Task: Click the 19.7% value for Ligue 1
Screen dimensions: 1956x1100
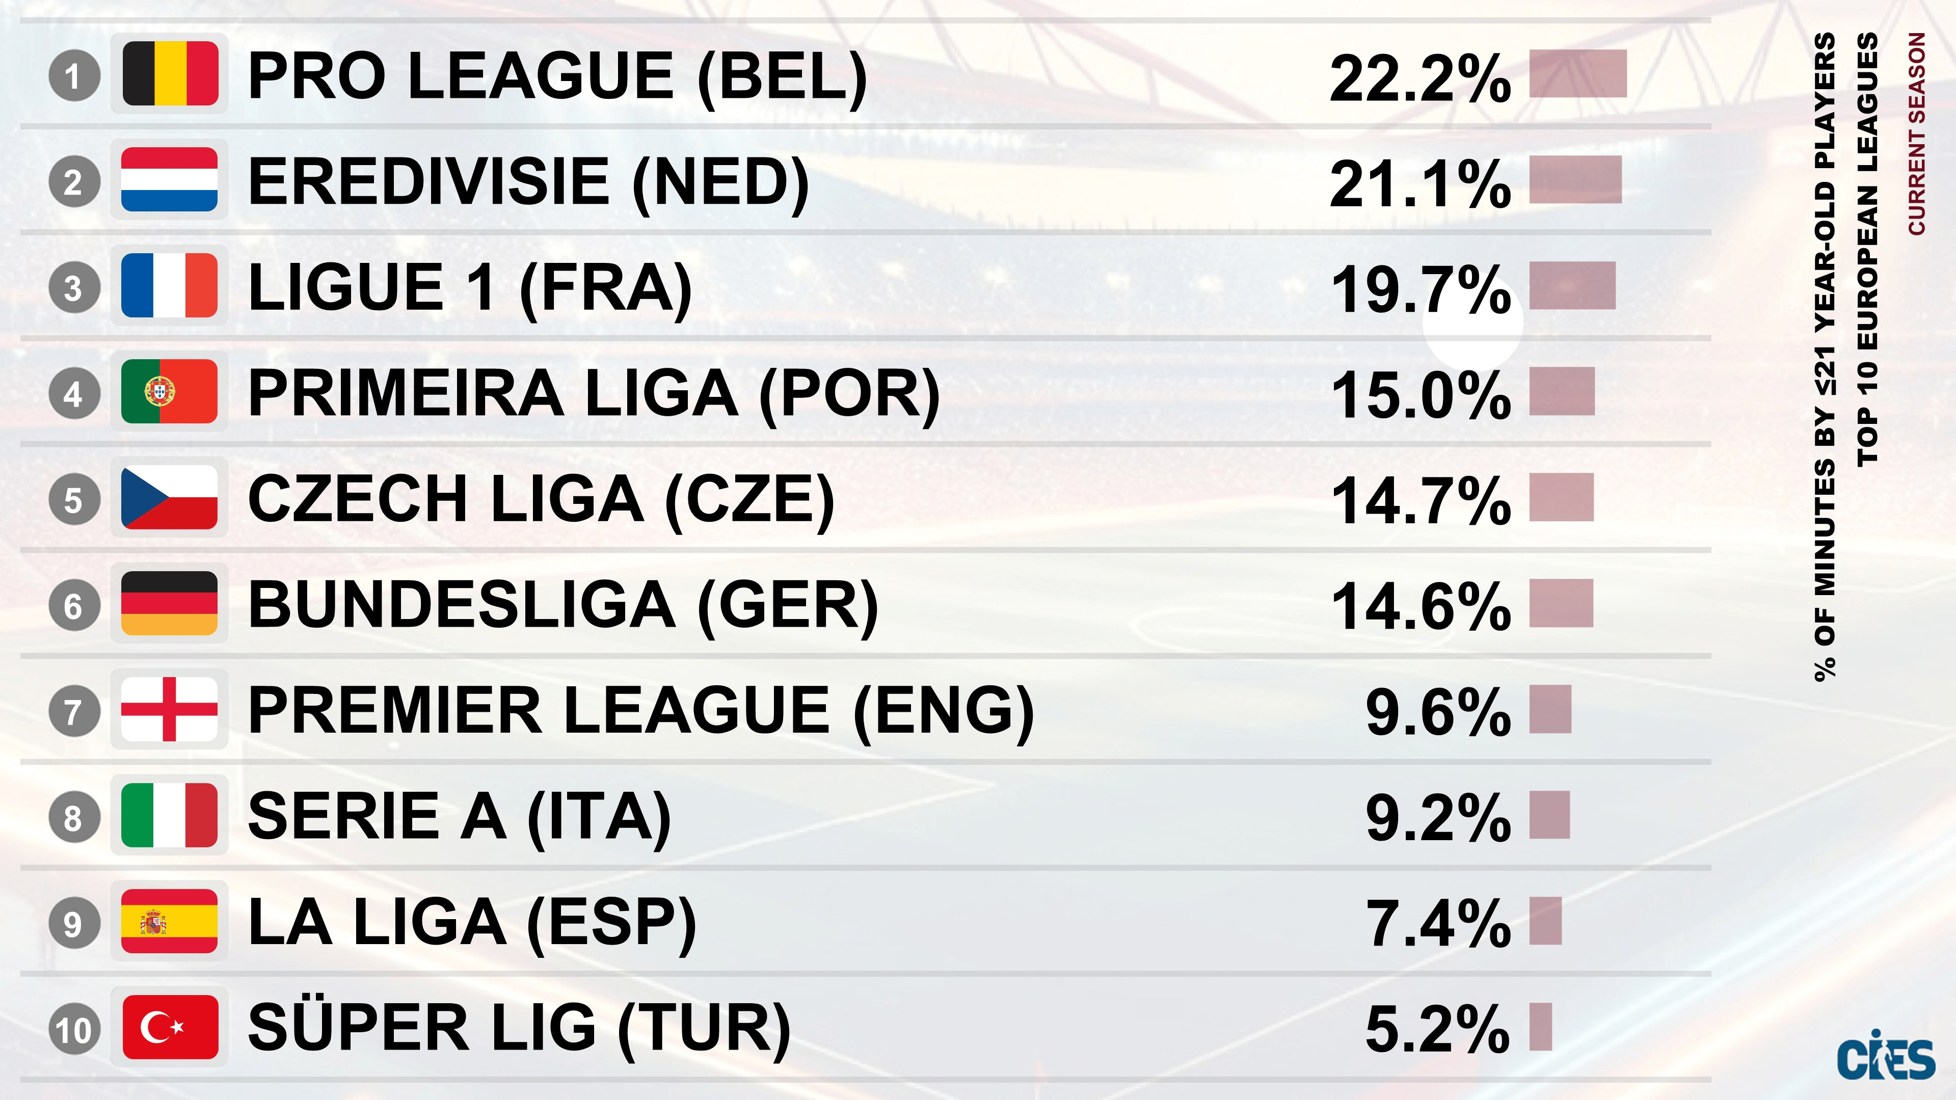Action: coord(1421,289)
